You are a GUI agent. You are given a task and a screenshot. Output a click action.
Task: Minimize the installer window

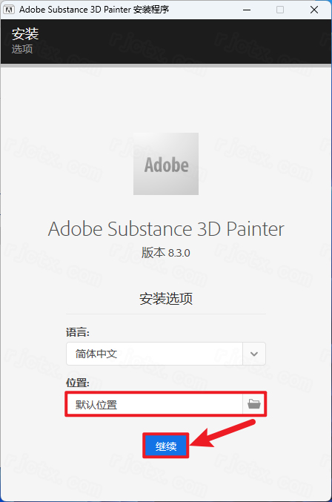tap(247, 10)
